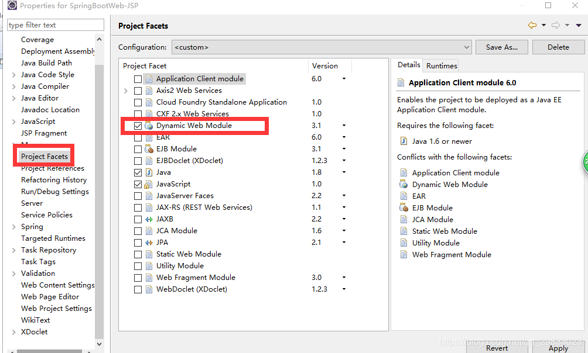588x353 pixels.
Task: Click the left tree vertical scrollbar thumb
Action: pos(99,200)
